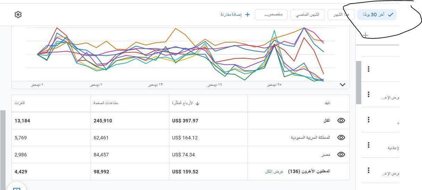The image size is (422, 190).
Task: Open report settings gear icon
Action: point(18,14)
